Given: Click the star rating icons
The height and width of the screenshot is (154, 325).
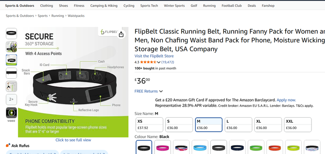Looking at the screenshot, I should pyautogui.click(x=148, y=62).
